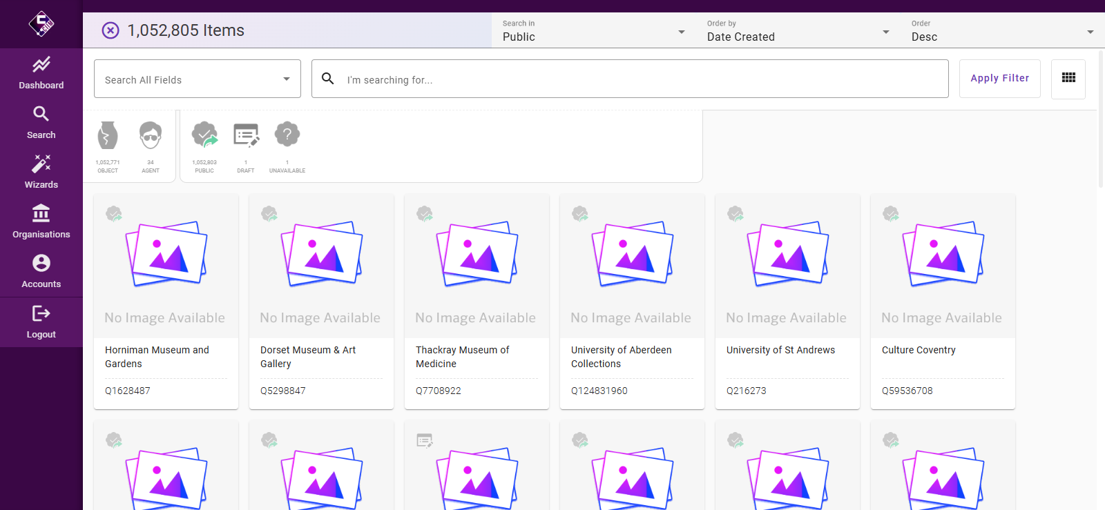Open the Wizards tools
The image size is (1105, 510).
click(41, 173)
